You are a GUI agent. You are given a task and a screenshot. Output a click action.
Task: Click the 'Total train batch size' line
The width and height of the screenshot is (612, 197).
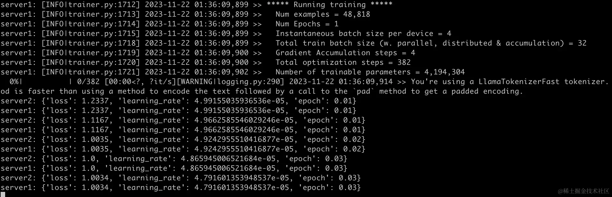pyautogui.click(x=431, y=43)
